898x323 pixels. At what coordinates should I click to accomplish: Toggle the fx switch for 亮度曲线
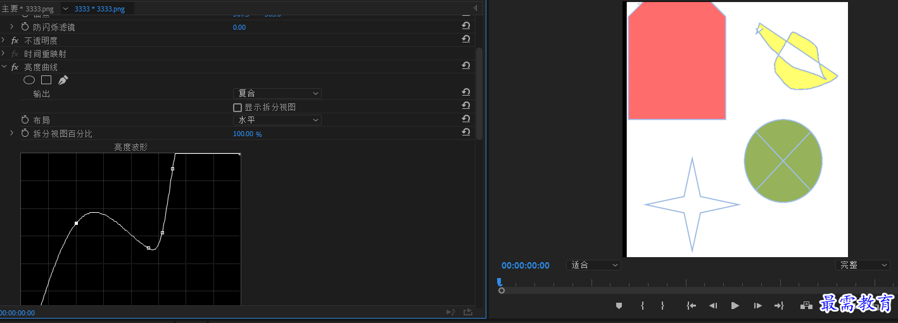[x=15, y=67]
